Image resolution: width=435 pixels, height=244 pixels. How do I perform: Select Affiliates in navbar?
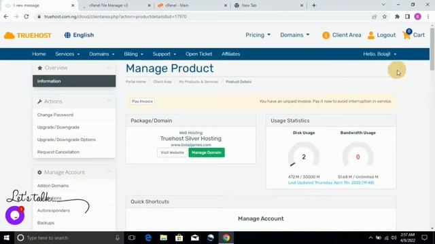[x=230, y=54]
